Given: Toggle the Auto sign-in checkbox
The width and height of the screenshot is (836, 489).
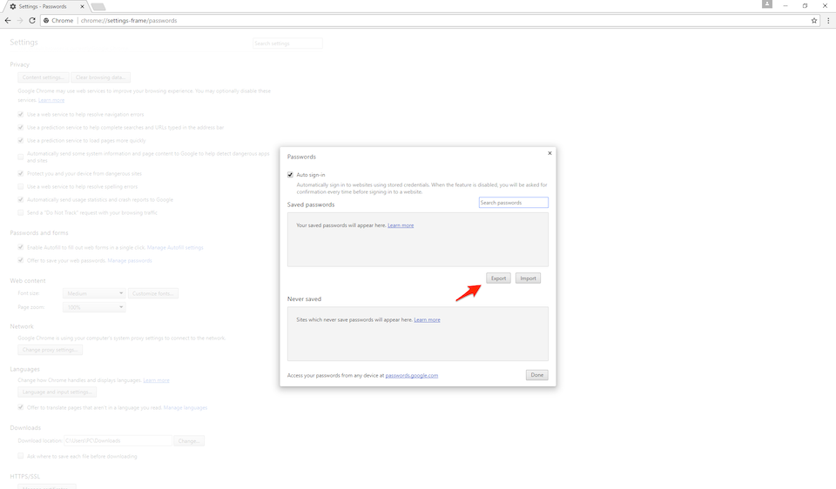Looking at the screenshot, I should click(x=290, y=175).
